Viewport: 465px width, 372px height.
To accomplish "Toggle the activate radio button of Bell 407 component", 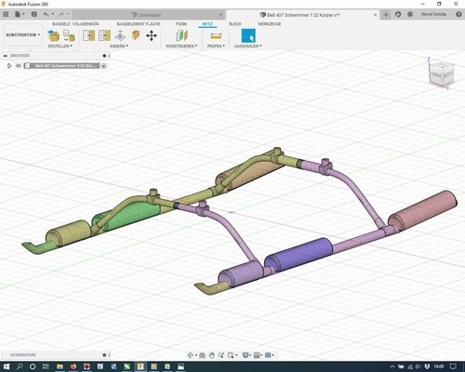I will 104,66.
